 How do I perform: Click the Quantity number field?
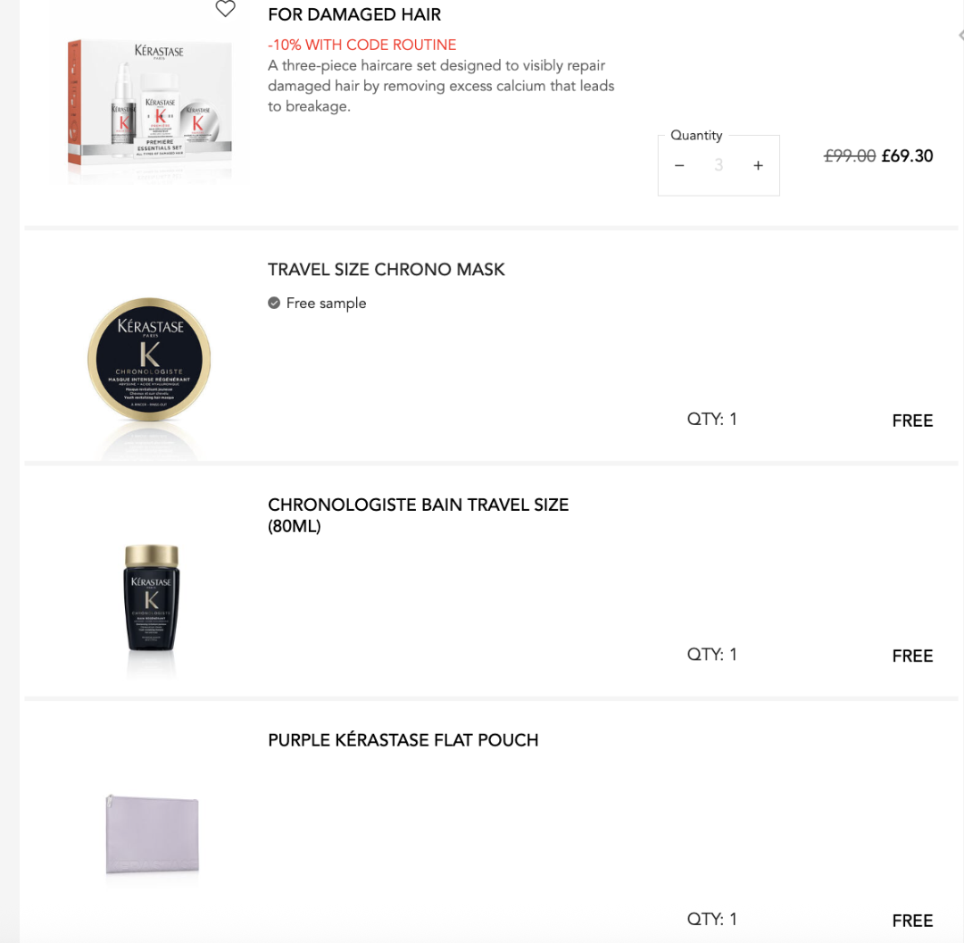[x=719, y=165]
